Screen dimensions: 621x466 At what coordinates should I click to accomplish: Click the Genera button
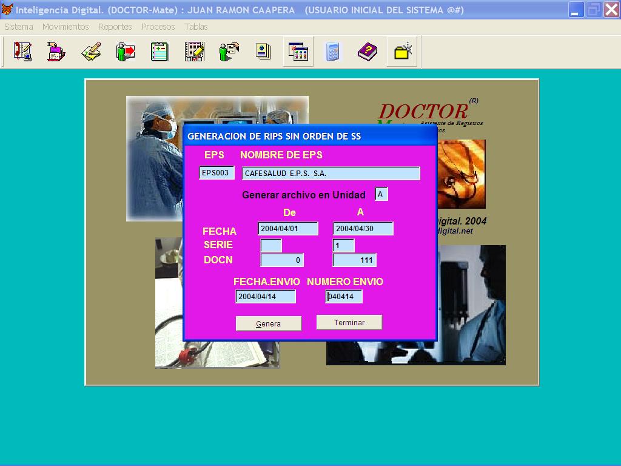click(269, 323)
